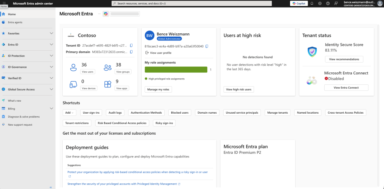Copy Bence Weiszmann's object ID

tap(207, 46)
